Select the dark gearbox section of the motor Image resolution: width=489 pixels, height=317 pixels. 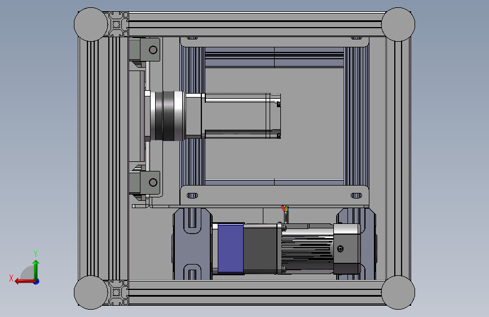[261, 249]
